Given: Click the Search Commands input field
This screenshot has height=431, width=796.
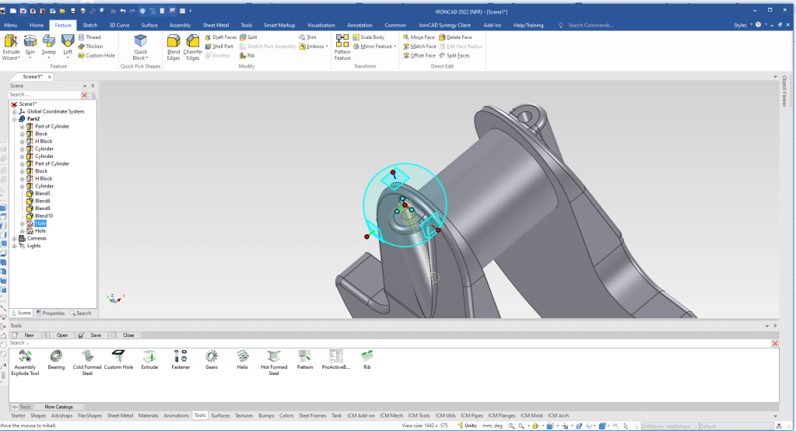Looking at the screenshot, I should point(591,25).
